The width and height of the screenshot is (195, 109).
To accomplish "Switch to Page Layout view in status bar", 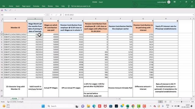I will click(x=165, y=102).
